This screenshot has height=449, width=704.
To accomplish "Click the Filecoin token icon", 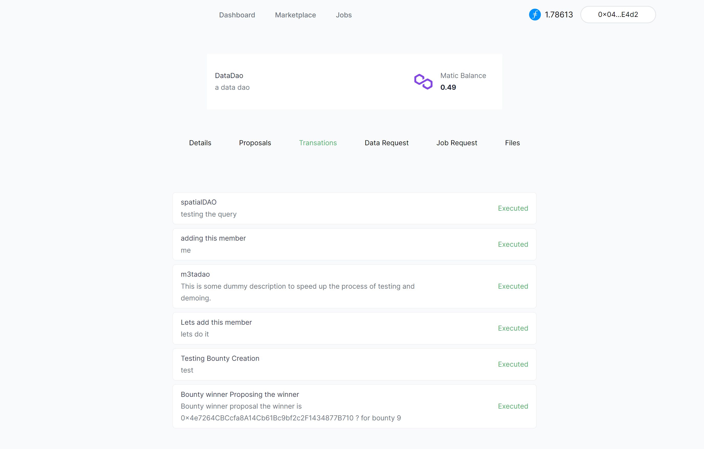I will tap(535, 15).
